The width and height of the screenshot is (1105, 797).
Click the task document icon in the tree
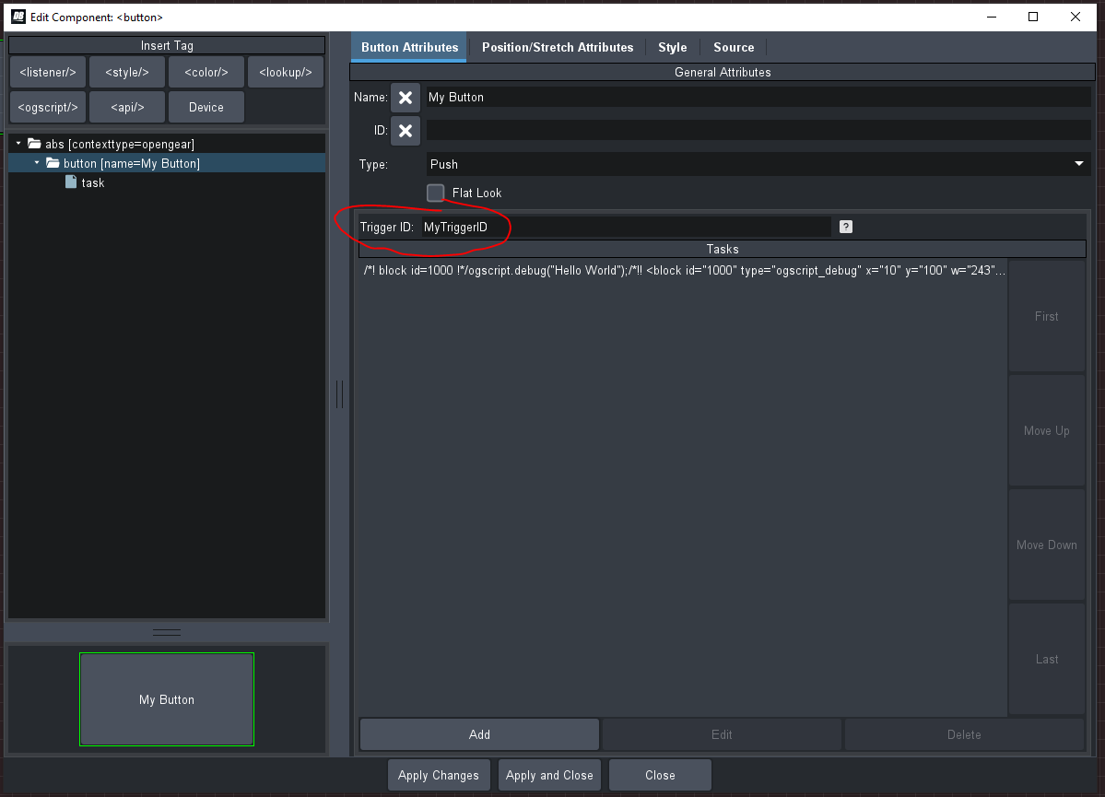[x=72, y=182]
